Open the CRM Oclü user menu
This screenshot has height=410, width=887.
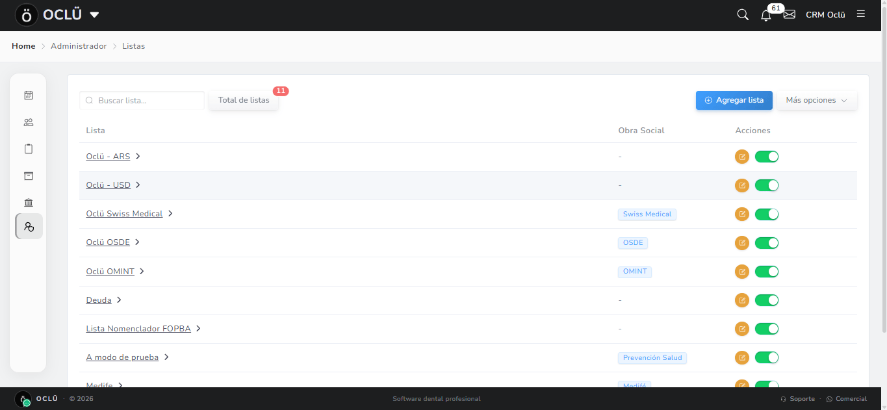[825, 15]
